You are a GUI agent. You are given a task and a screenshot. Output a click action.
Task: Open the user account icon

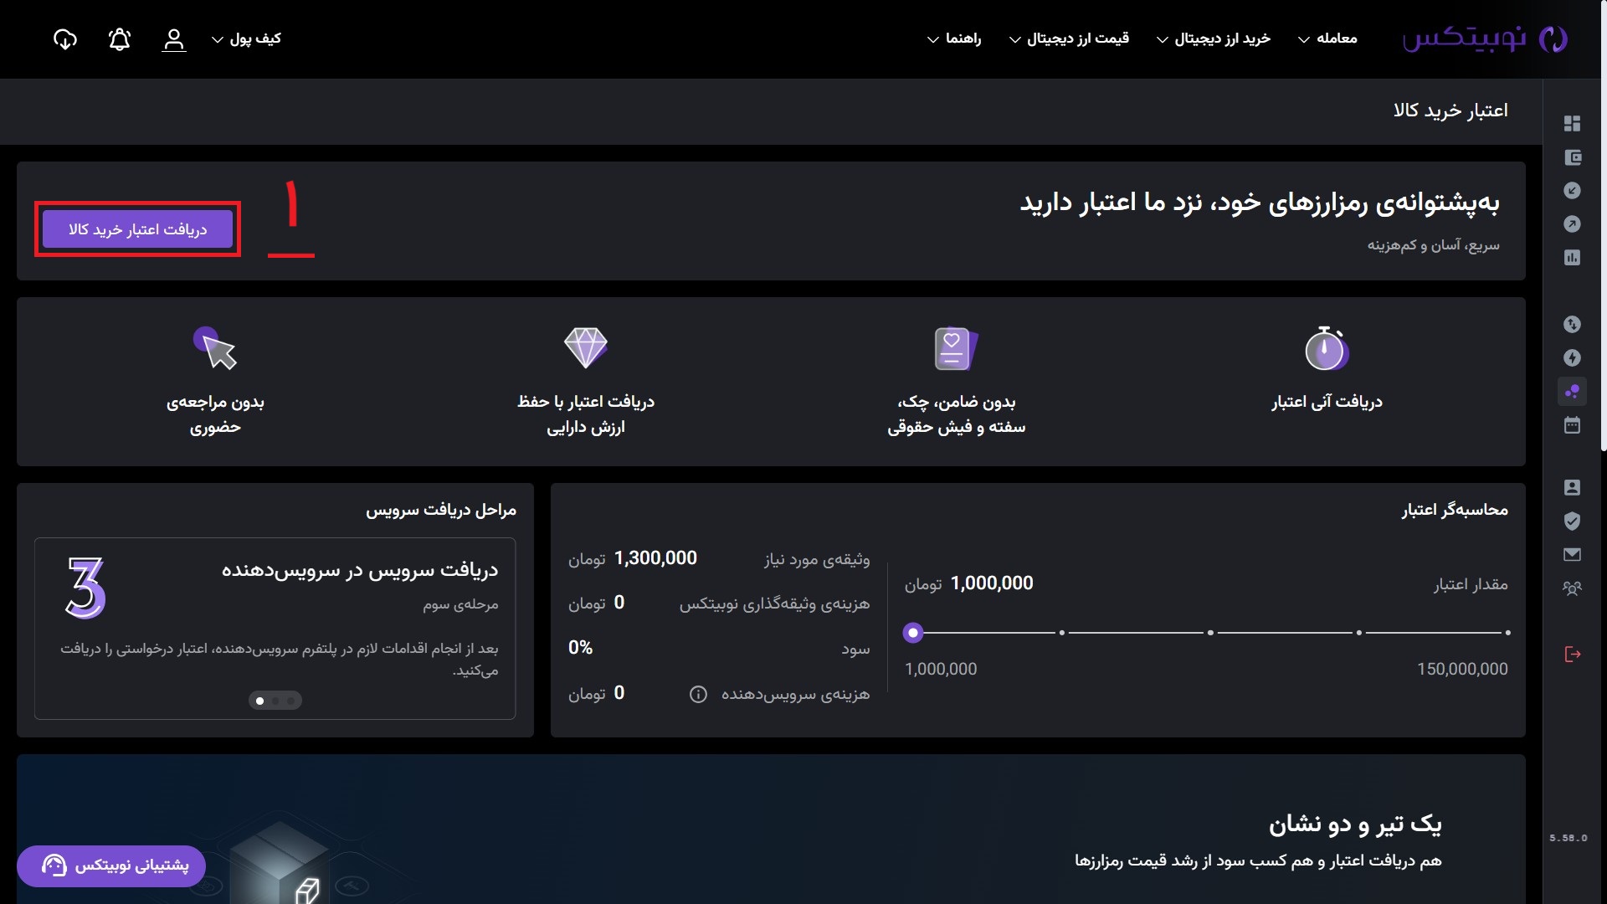coord(174,39)
